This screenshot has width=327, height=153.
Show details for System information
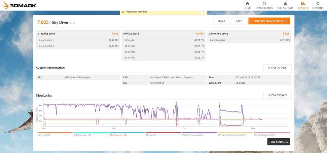click(x=277, y=68)
